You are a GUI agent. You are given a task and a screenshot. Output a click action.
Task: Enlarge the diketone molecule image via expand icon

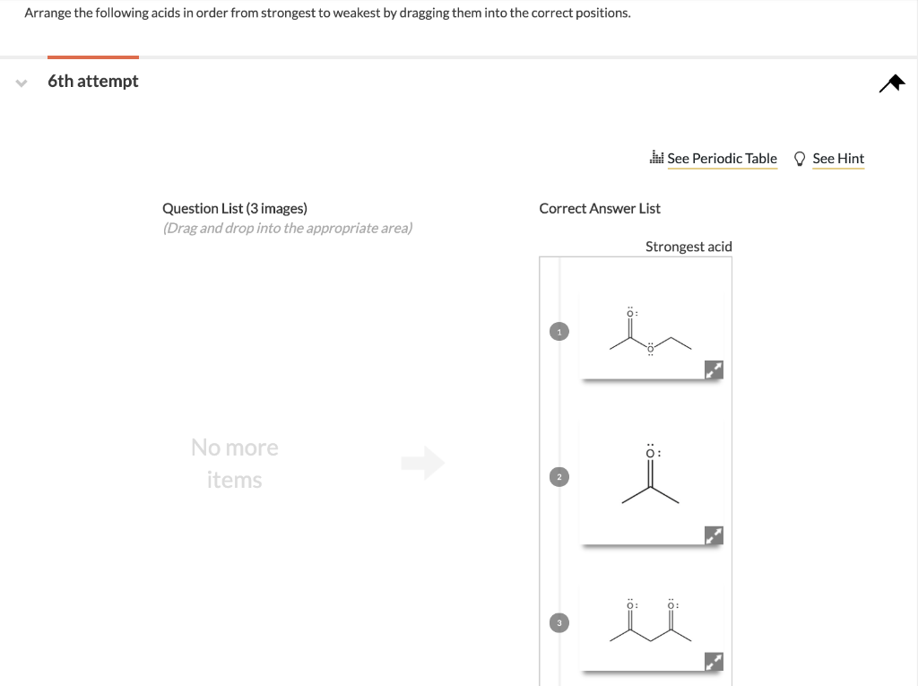714,662
